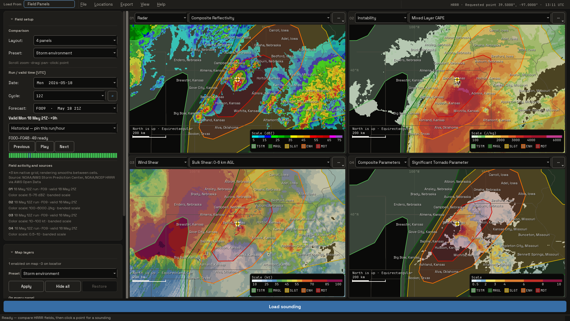Open the Historical pin this run/hour dropdown

[x=63, y=128]
